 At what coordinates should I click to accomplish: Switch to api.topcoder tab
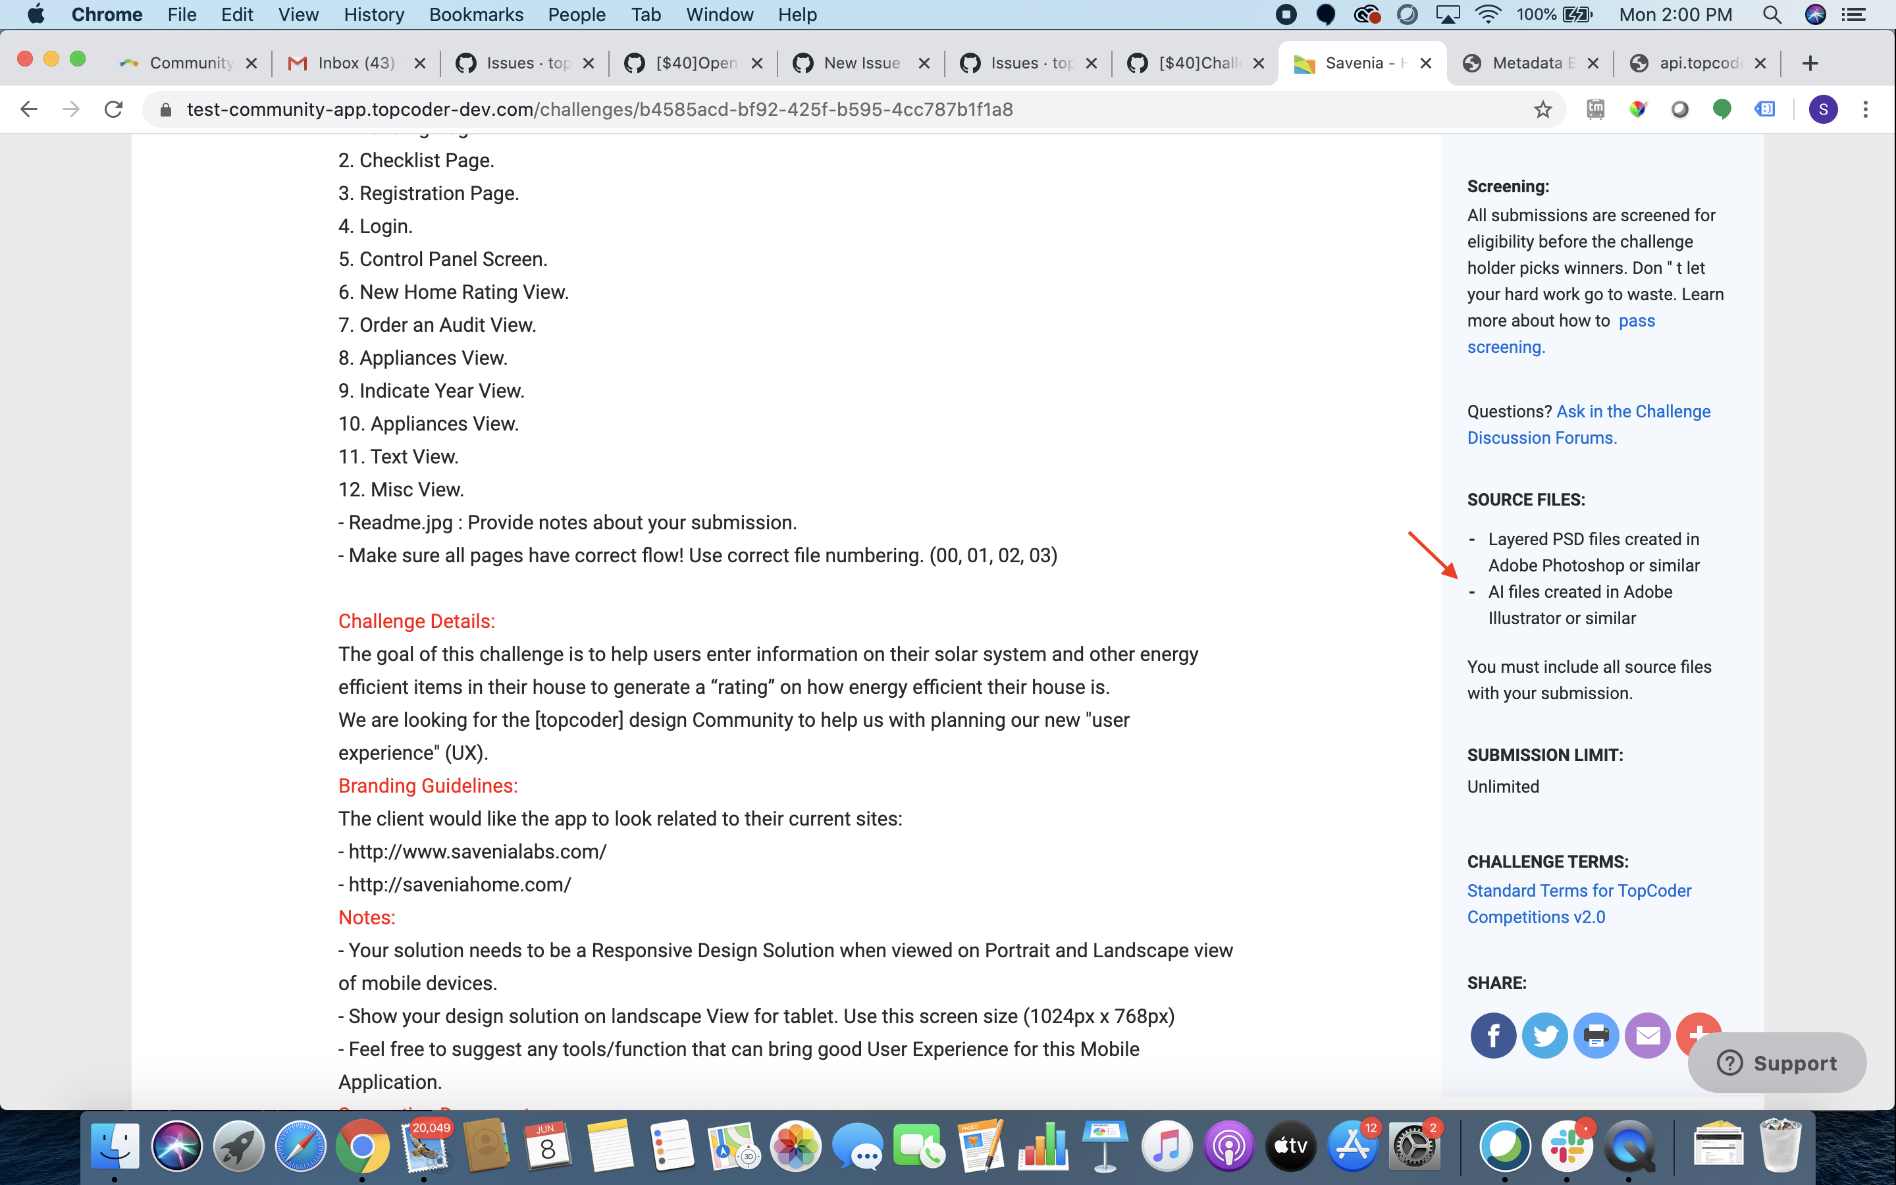1698,63
